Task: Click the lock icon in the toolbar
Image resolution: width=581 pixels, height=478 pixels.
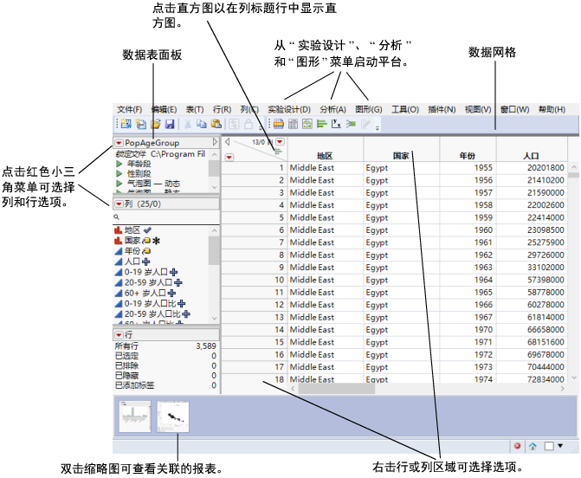Action: click(x=249, y=124)
